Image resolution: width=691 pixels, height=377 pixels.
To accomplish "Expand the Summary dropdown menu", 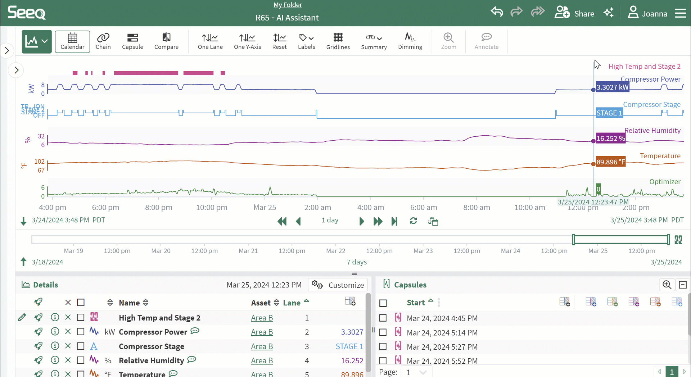I will click(374, 41).
